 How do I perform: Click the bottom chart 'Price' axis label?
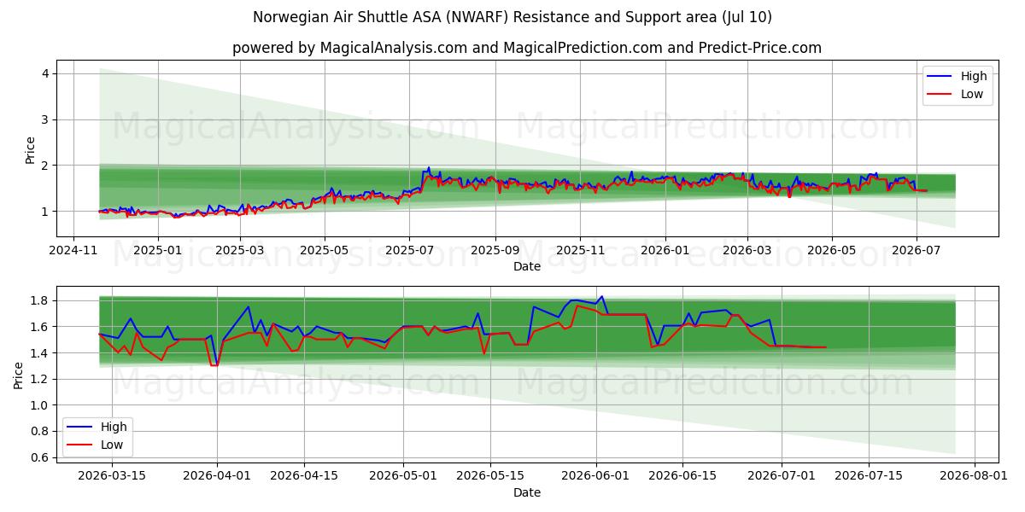pos(19,375)
